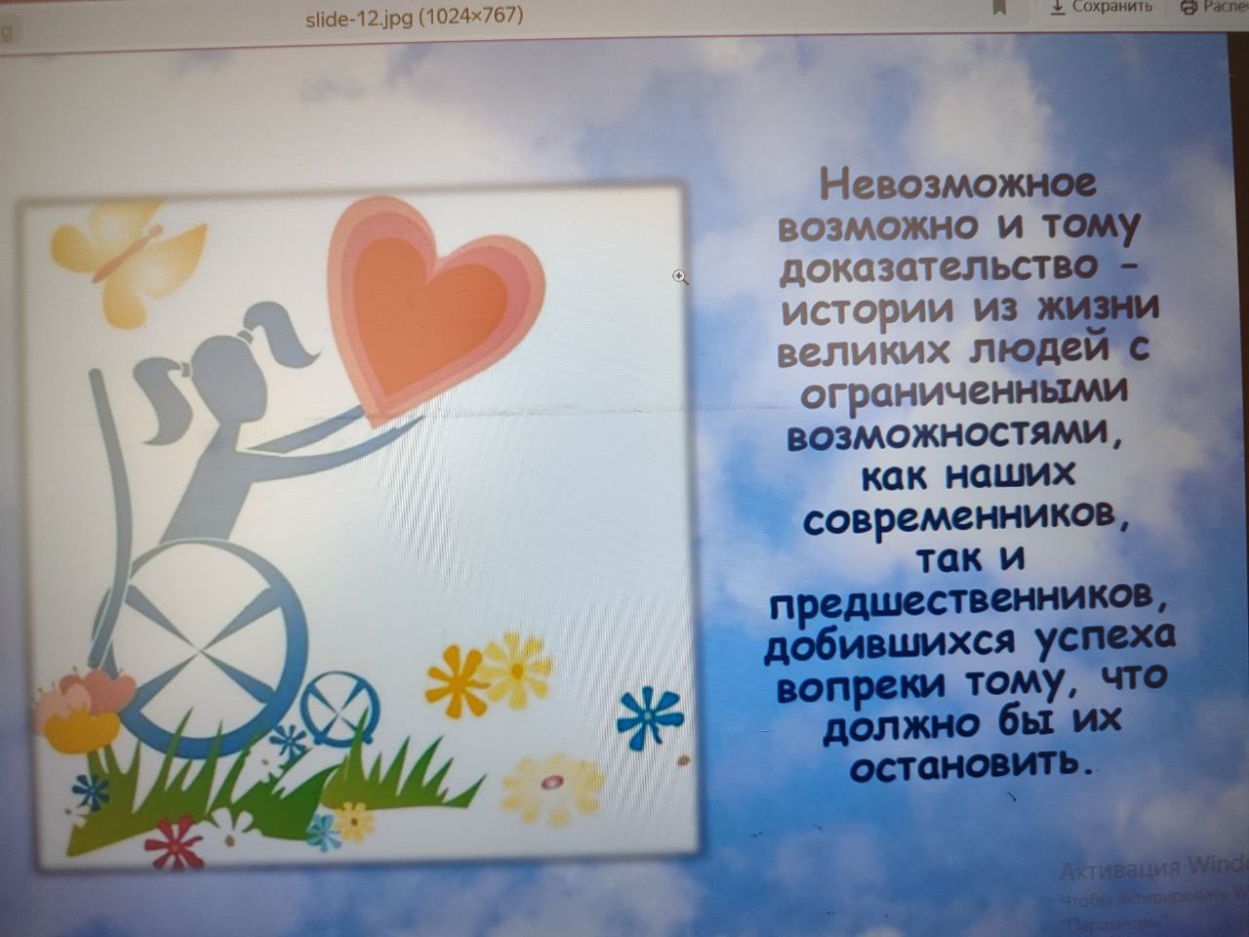1249x937 pixels.
Task: Click the download arrow icon beside Сохранить
Action: coord(1058,7)
